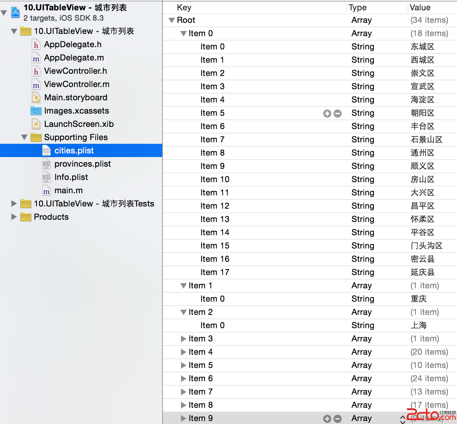Expand the Item 4 array with 20 items
The image size is (457, 424).
[184, 352]
